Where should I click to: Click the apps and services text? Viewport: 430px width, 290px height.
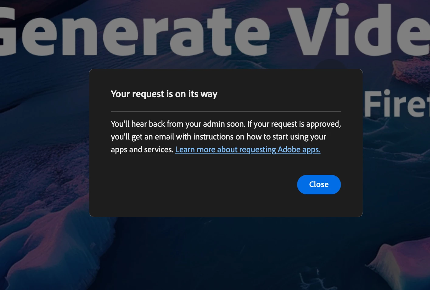pyautogui.click(x=142, y=150)
